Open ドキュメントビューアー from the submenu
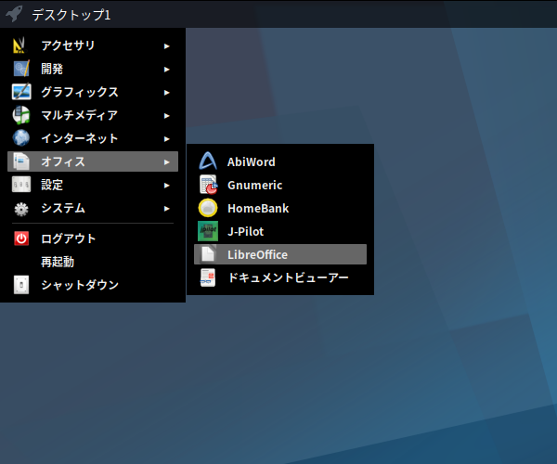This screenshot has height=464, width=557. tap(280, 277)
